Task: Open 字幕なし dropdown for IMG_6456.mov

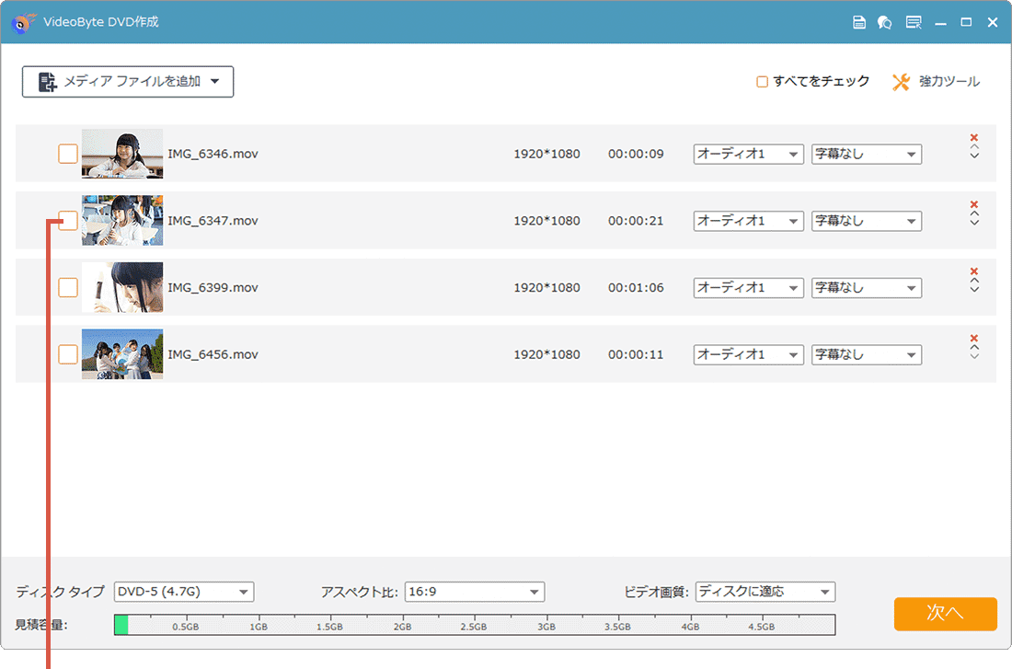Action: click(x=866, y=354)
